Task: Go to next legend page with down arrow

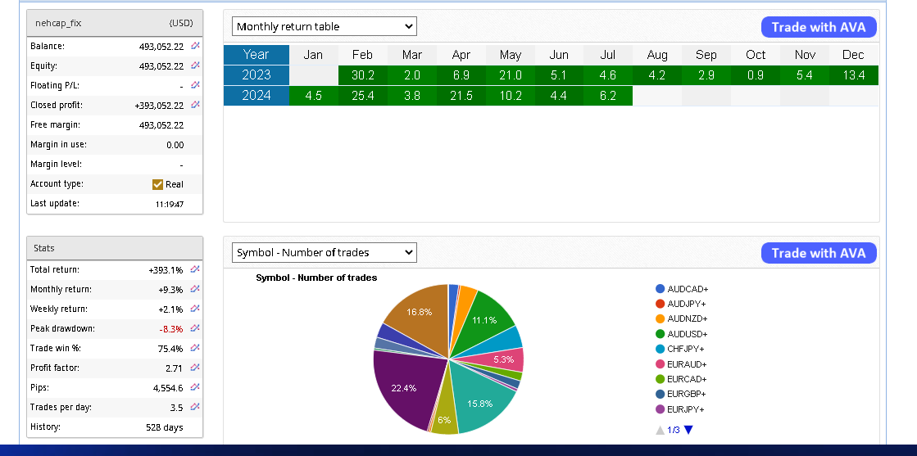Action: point(688,430)
